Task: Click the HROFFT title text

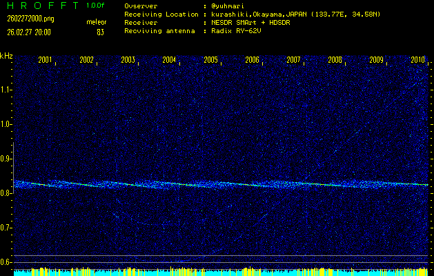Action: click(40, 6)
